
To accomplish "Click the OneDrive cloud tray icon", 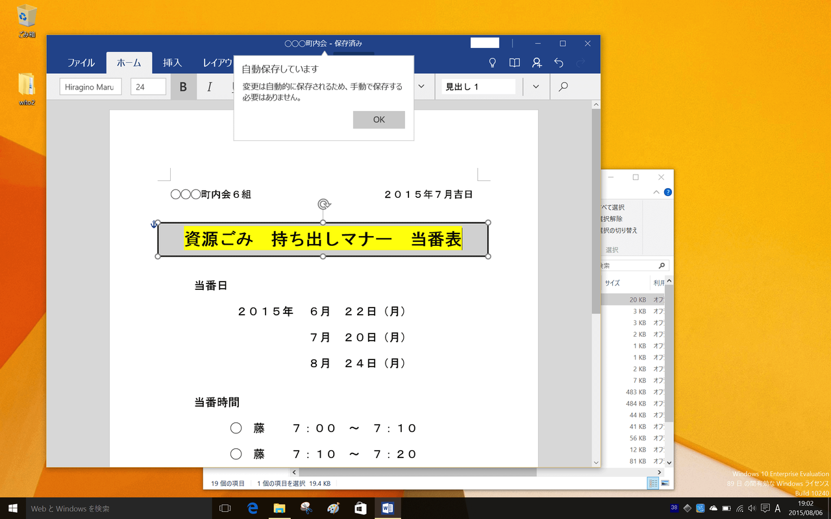I will coord(713,509).
